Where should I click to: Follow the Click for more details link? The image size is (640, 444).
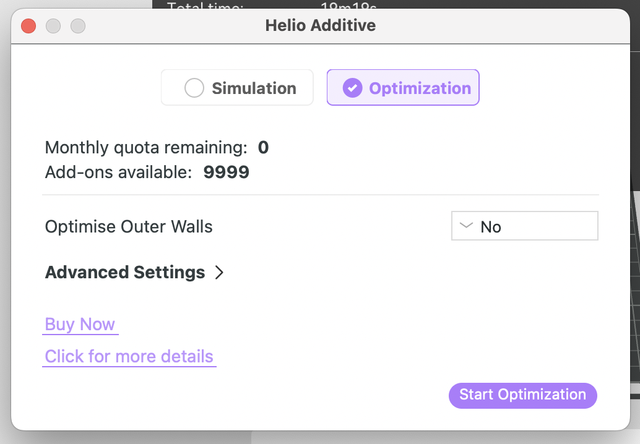tap(129, 356)
